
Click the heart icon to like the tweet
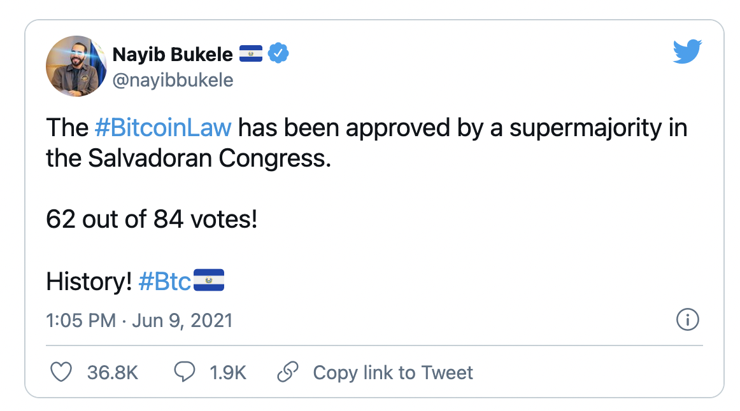point(61,372)
